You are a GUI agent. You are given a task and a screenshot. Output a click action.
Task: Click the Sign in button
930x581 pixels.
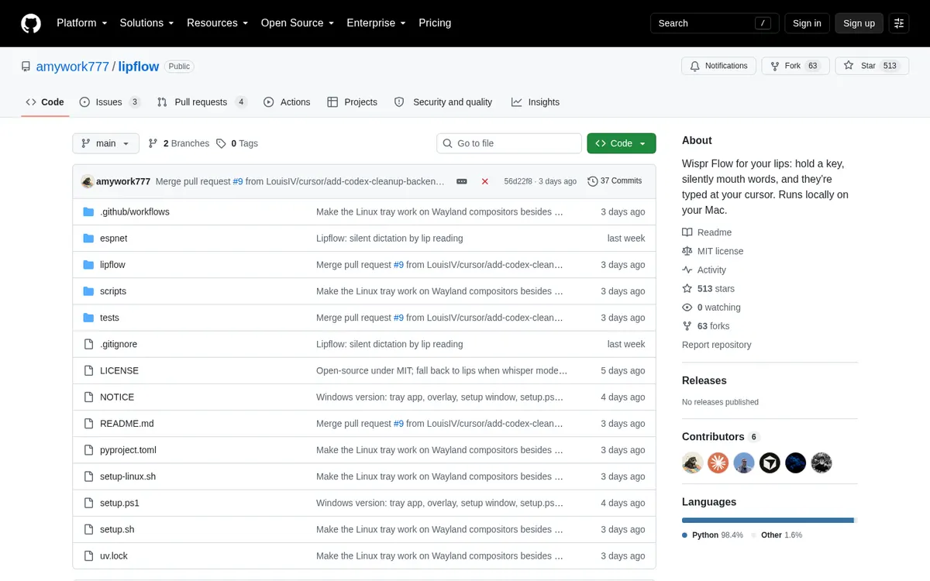tap(807, 23)
